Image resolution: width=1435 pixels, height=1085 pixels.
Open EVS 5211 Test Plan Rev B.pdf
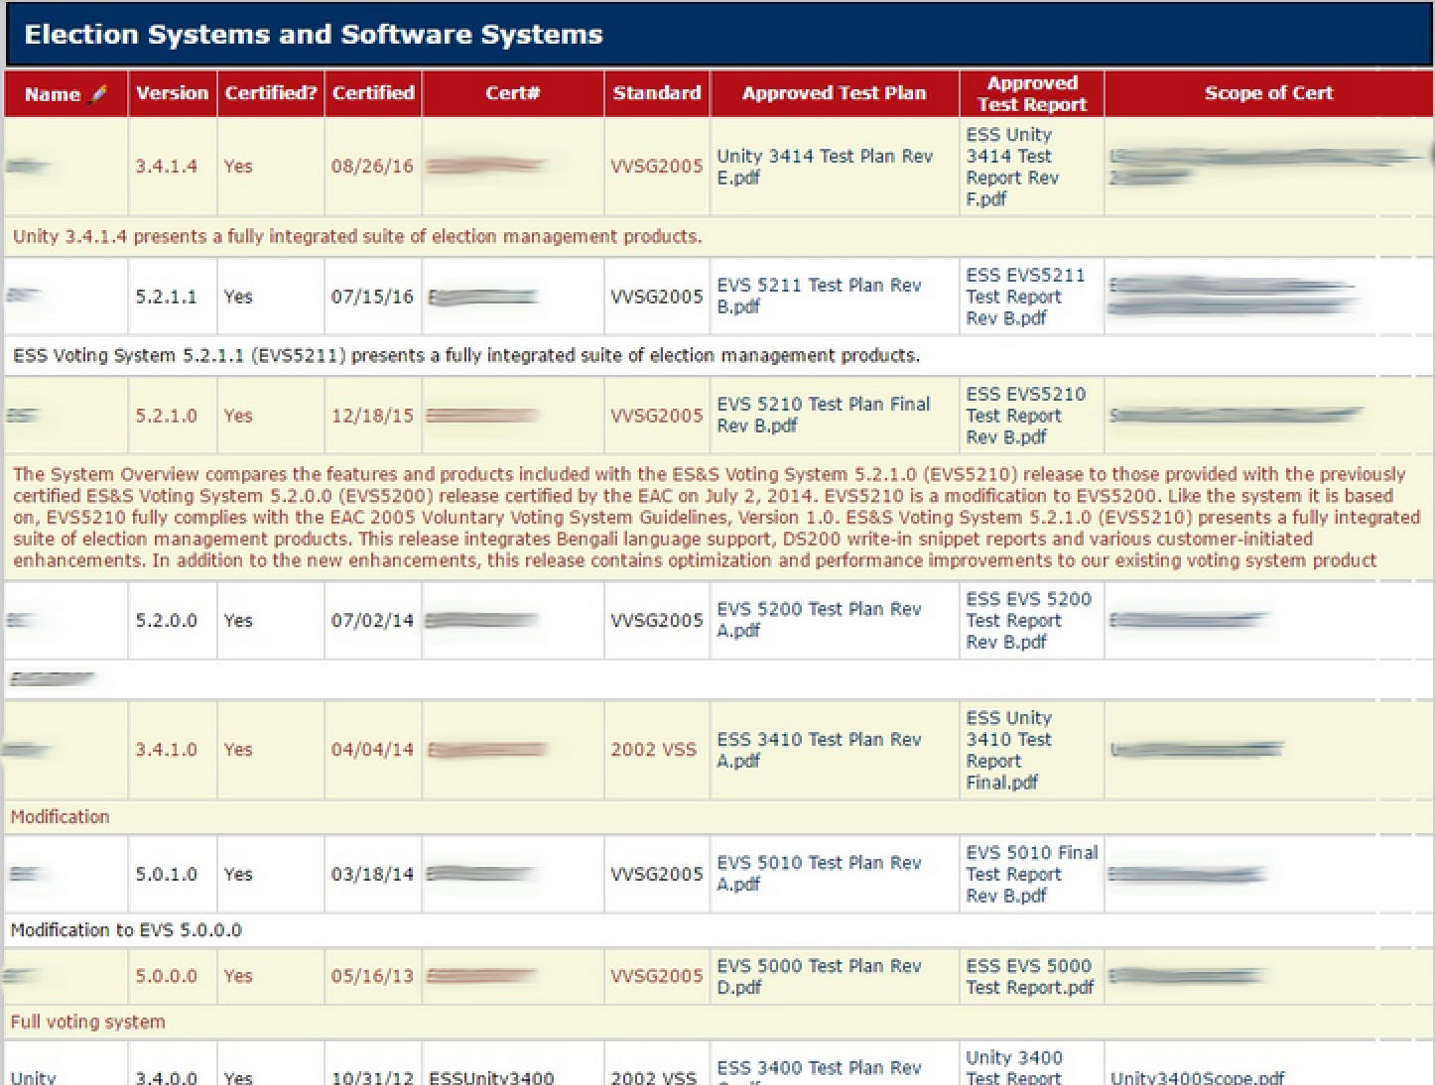click(819, 296)
